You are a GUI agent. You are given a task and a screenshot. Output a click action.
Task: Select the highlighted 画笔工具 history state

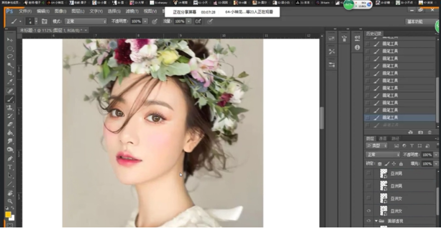pos(399,117)
